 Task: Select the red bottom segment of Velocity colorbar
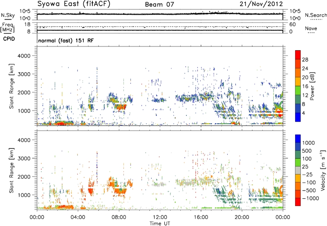(x=298, y=202)
